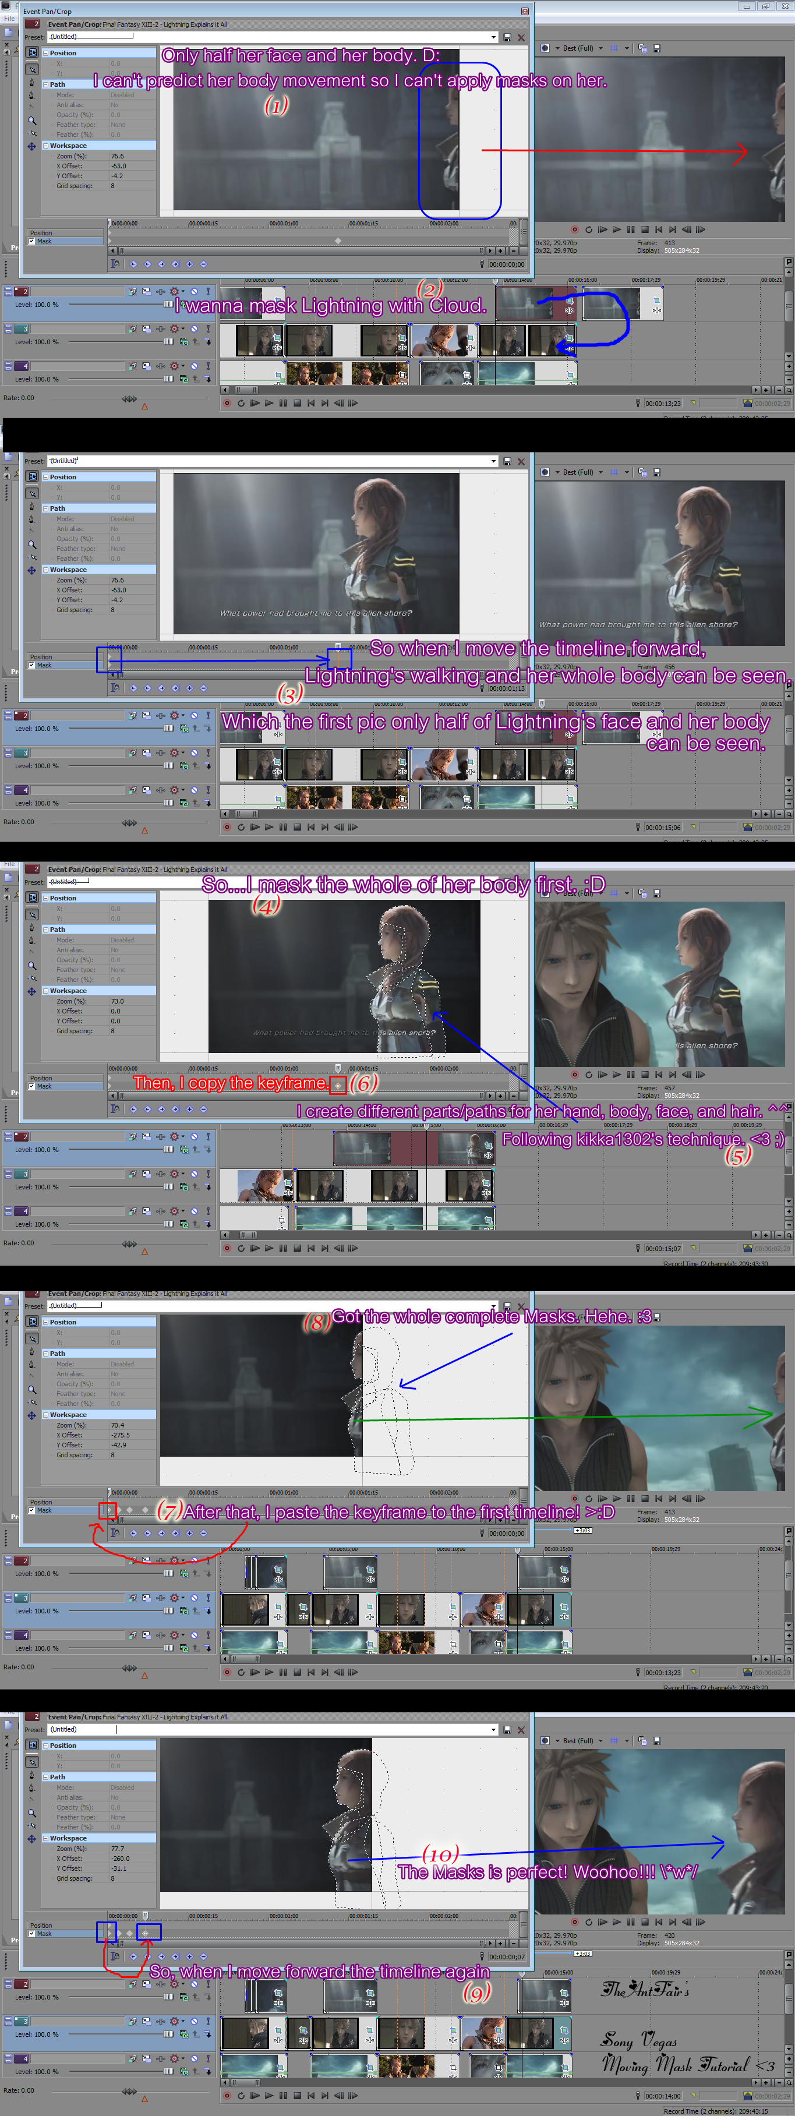Open Preset dropdown arrow in topmost Pan/Crop window

coord(494,38)
